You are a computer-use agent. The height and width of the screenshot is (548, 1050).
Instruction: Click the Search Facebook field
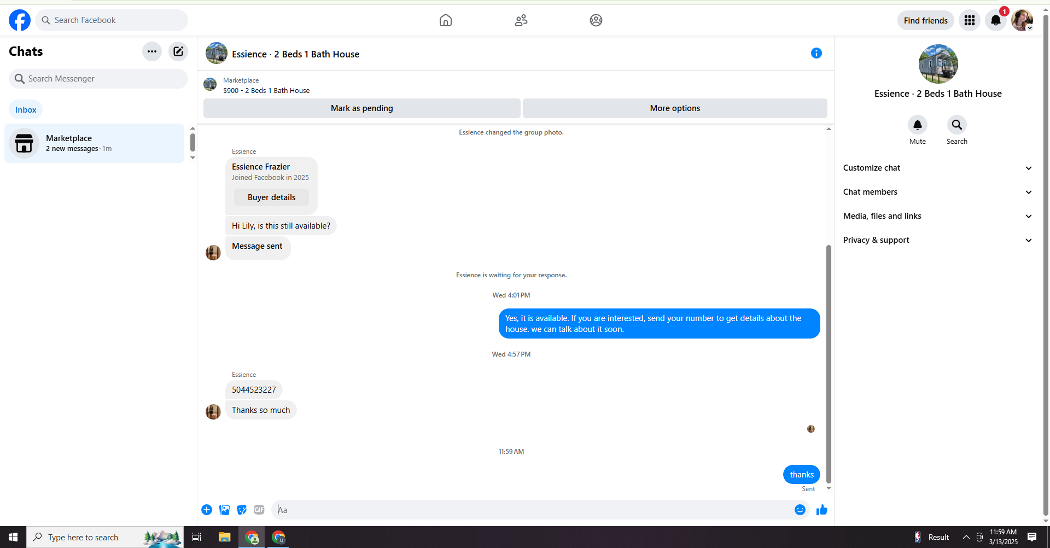tap(112, 20)
